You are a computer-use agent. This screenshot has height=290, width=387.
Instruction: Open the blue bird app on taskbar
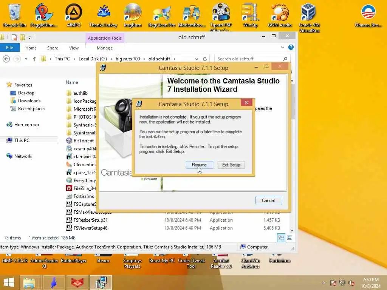coord(54,282)
